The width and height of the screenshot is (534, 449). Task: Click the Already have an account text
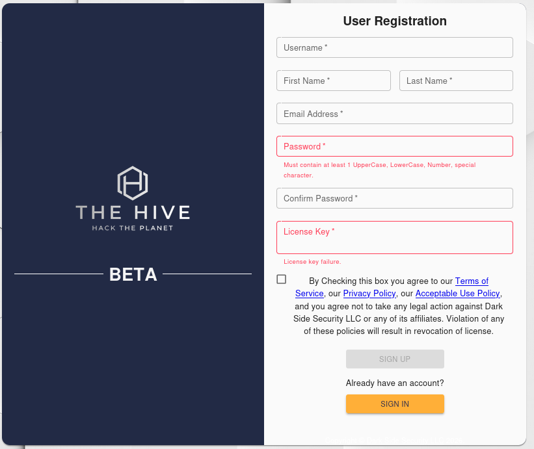pos(394,383)
